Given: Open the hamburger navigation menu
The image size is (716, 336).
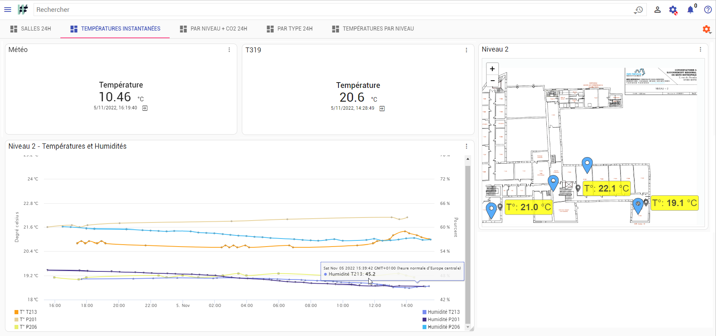Looking at the screenshot, I should [8, 10].
